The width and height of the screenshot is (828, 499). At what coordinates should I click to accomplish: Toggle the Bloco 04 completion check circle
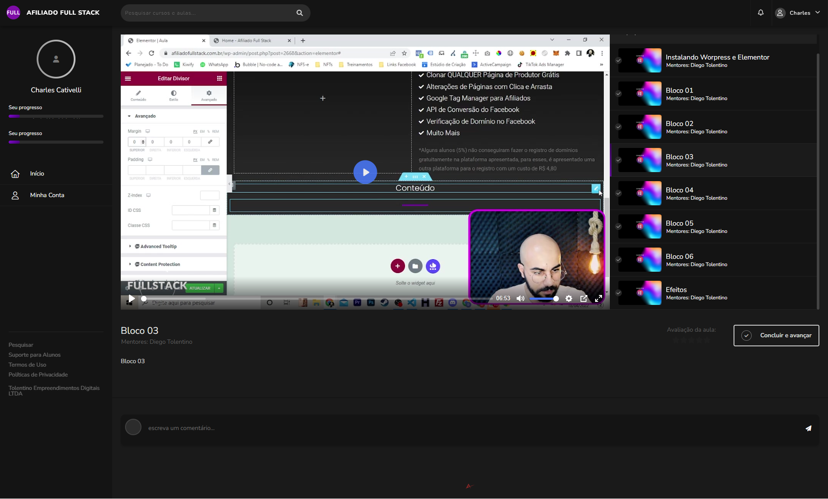pyautogui.click(x=618, y=193)
